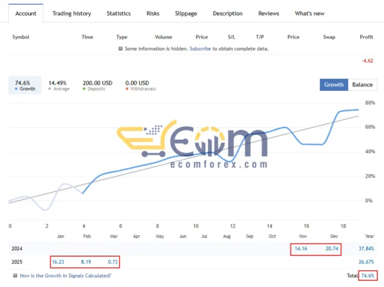Image resolution: width=384 pixels, height=287 pixels.
Task: Click the Swap column header
Action: pyautogui.click(x=329, y=37)
